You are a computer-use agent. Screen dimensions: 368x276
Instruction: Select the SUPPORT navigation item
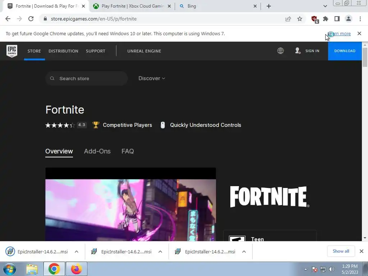point(96,51)
